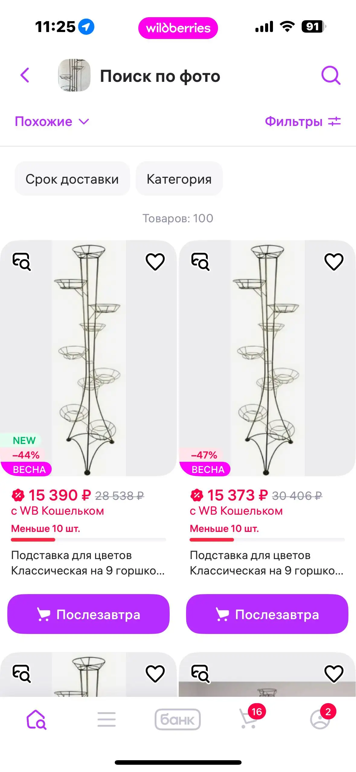Viewport: 356px width, 772px height.
Task: Tap similar-search icon on 15 373 ₽ product
Action: coord(200,261)
